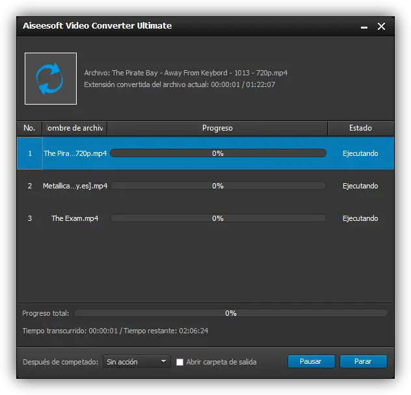Enable 'Abrir carpeta de salida' checkbox
This screenshot has height=395, width=411.
pos(180,362)
